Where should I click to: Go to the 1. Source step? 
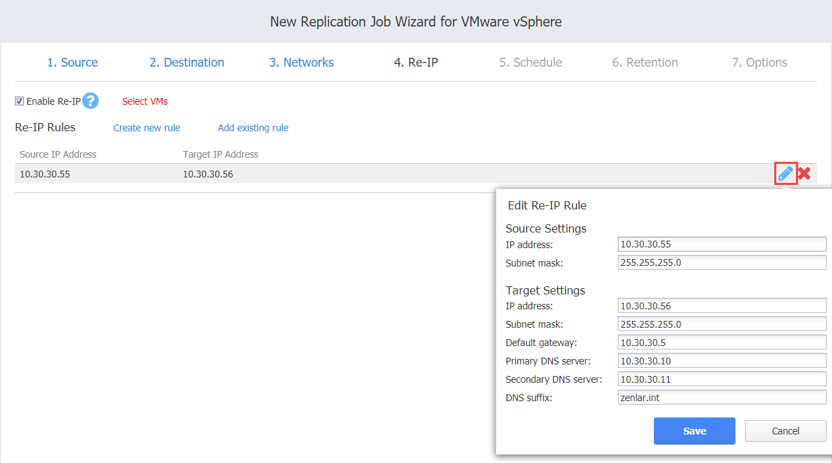pos(72,63)
